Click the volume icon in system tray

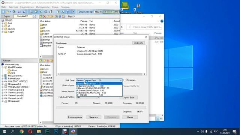point(202,132)
